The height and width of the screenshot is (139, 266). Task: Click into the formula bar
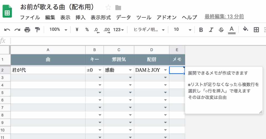click(x=138, y=41)
